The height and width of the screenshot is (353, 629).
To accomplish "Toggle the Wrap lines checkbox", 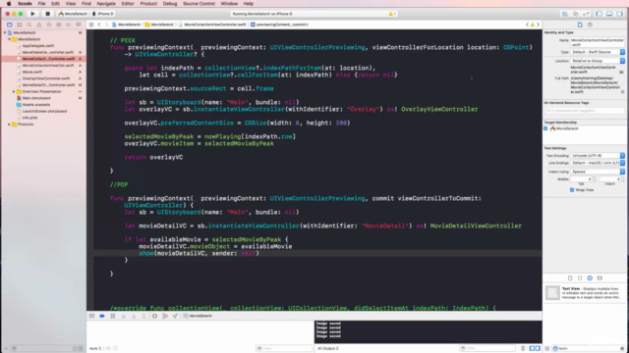I will [x=572, y=190].
